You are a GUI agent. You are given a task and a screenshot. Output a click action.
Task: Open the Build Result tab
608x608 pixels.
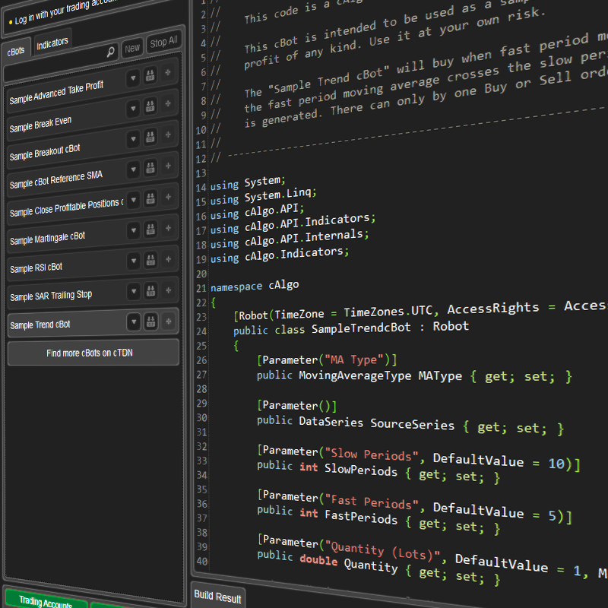tap(217, 597)
